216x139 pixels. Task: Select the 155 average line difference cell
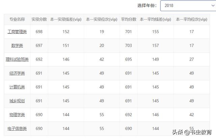[x=156, y=32]
